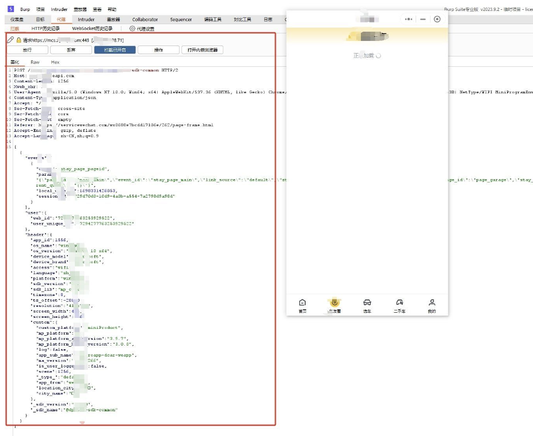
Task: Open the 操作 actions dropdown button
Action: click(x=158, y=50)
